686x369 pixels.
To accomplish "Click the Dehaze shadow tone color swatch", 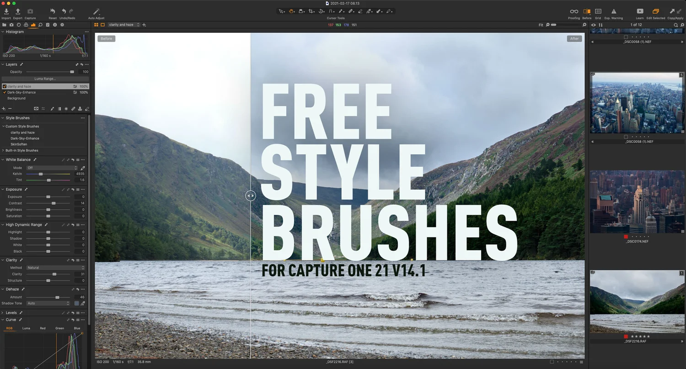I will [x=76, y=303].
